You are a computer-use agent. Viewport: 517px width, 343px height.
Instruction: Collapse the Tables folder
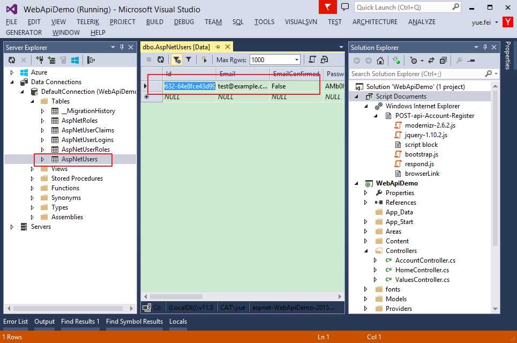tap(32, 101)
